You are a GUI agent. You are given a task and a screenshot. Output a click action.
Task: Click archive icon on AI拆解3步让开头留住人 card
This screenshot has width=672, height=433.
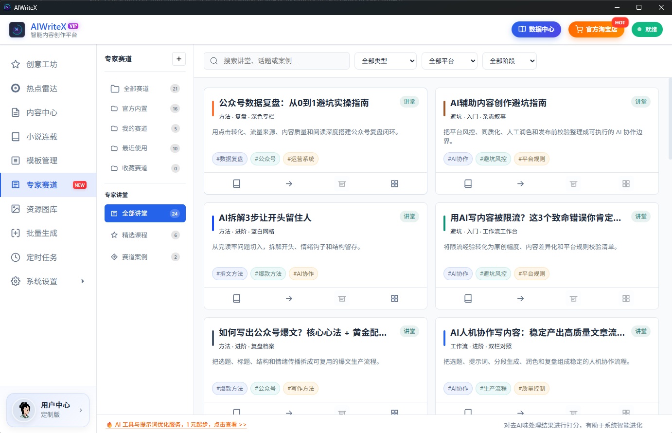coord(342,298)
